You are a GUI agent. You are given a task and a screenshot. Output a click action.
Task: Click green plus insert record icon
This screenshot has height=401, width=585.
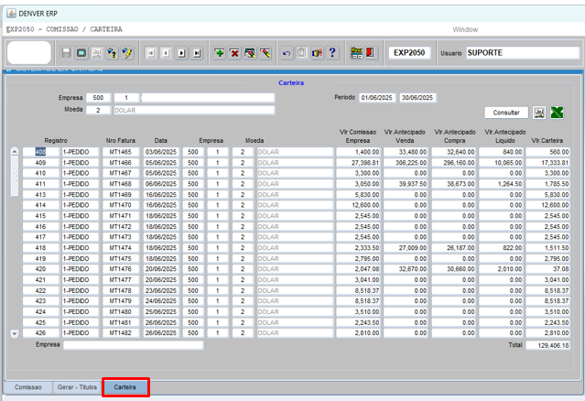[x=219, y=54]
